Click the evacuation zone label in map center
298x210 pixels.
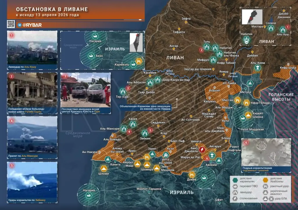[145, 107]
